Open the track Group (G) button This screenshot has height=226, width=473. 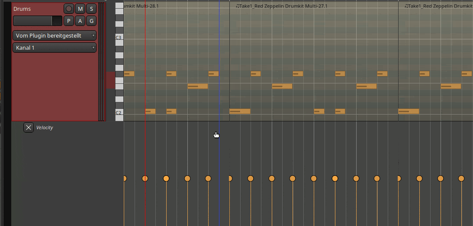pyautogui.click(x=91, y=21)
